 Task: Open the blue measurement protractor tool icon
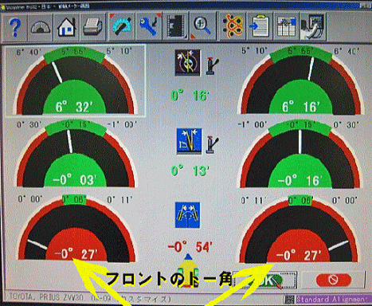click(x=122, y=27)
